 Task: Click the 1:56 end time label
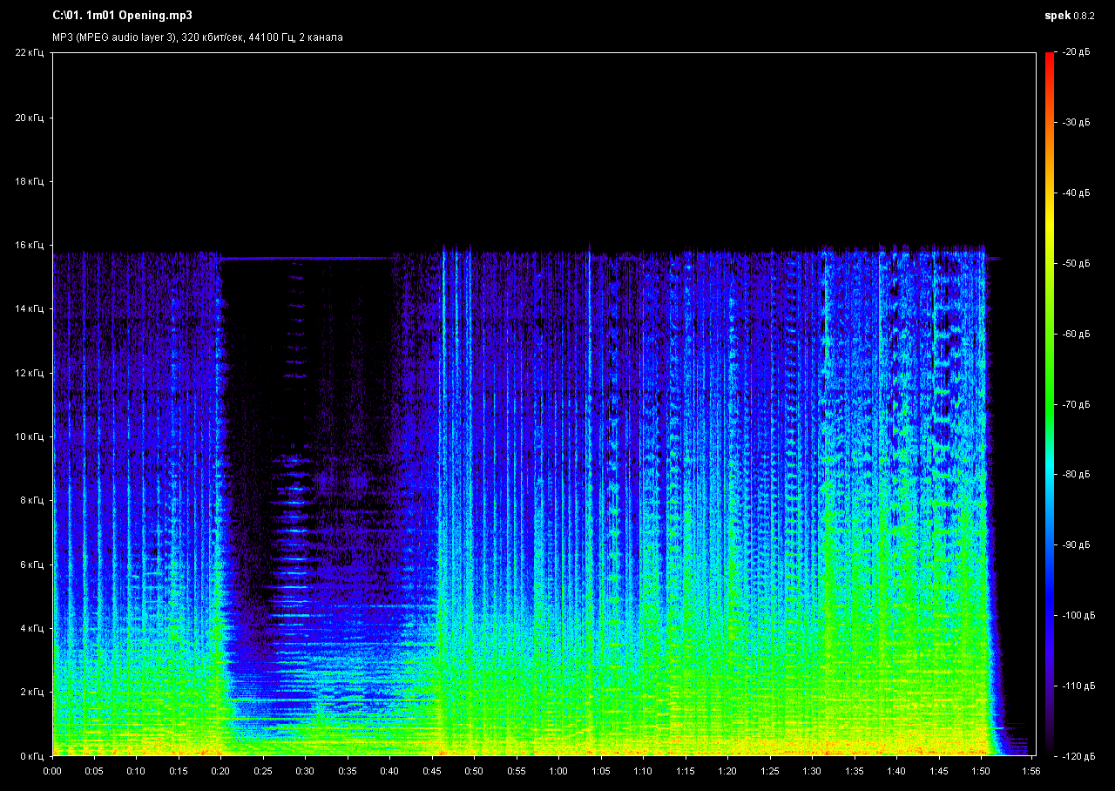click(x=1031, y=771)
